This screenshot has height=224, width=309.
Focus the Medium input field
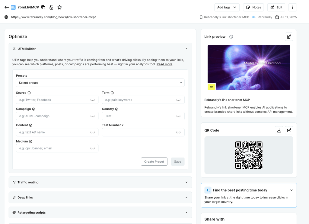tap(57, 148)
